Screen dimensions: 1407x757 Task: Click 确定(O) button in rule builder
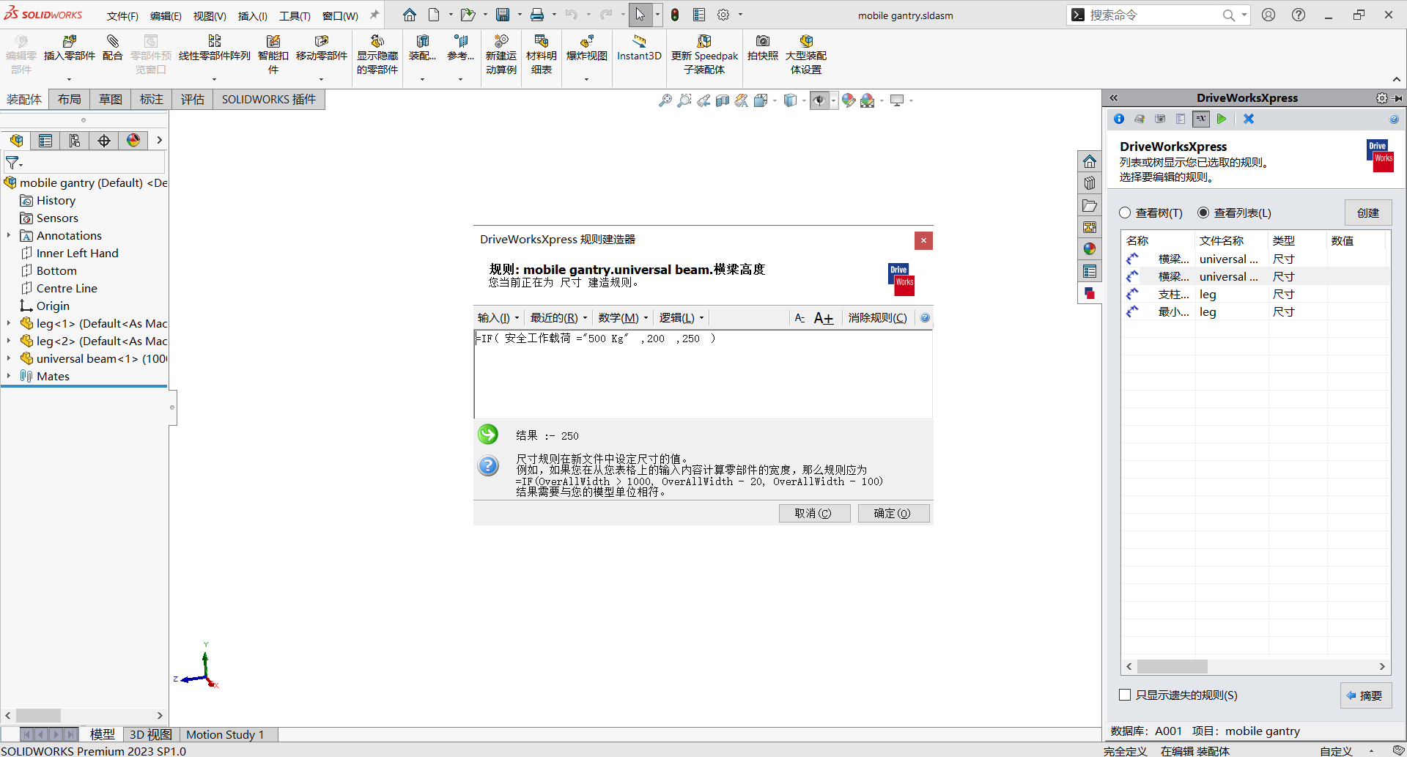pos(893,513)
